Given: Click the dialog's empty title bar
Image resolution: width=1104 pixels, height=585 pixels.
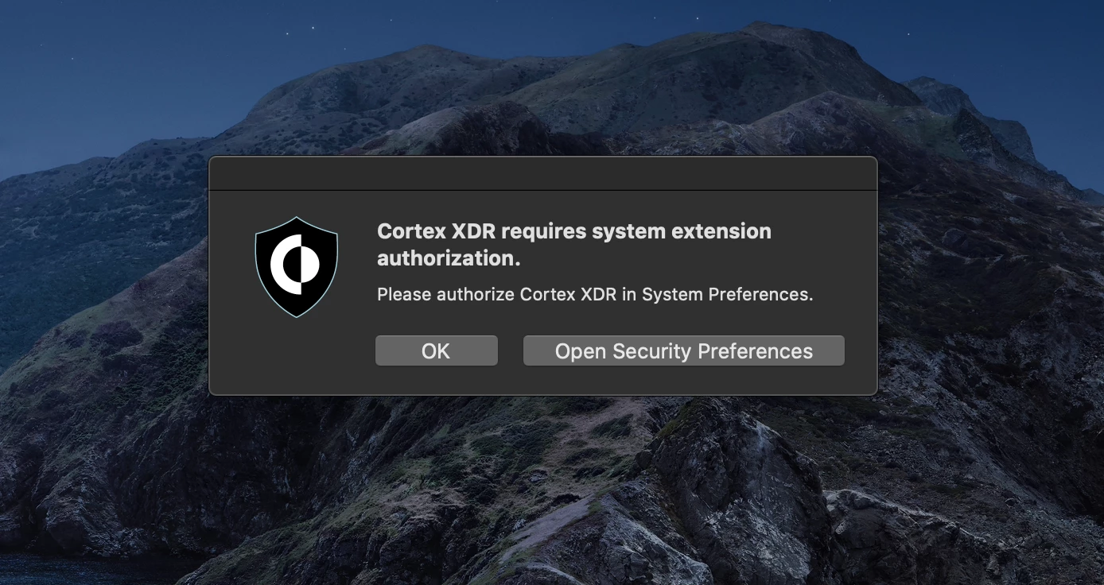Looking at the screenshot, I should pyautogui.click(x=542, y=173).
